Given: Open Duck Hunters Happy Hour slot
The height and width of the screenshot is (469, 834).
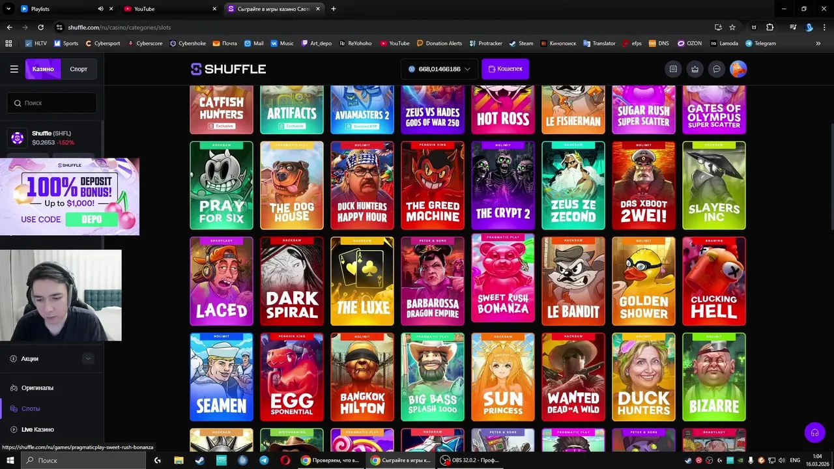Looking at the screenshot, I should (362, 186).
